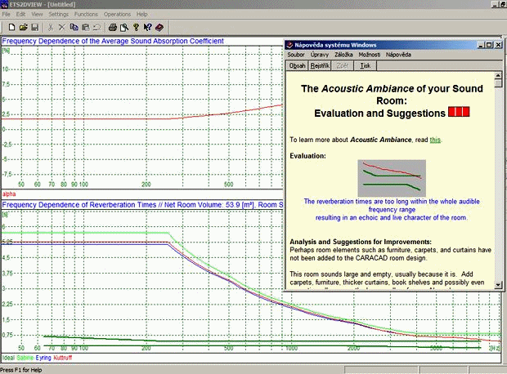Click the reverberation times chart title
This screenshot has width=507, height=374.
point(142,205)
